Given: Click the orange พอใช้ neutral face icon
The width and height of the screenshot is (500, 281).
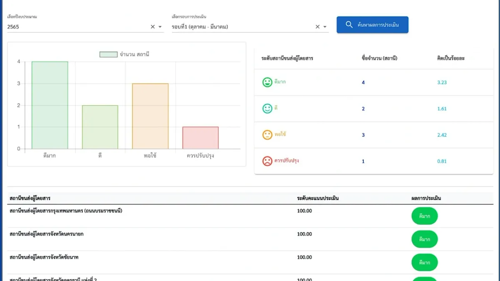Looking at the screenshot, I should tap(267, 135).
